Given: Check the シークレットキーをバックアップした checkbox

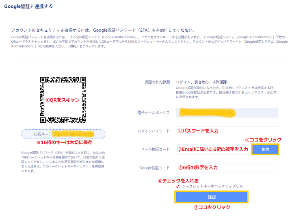Looking at the screenshot, I should click(177, 187).
